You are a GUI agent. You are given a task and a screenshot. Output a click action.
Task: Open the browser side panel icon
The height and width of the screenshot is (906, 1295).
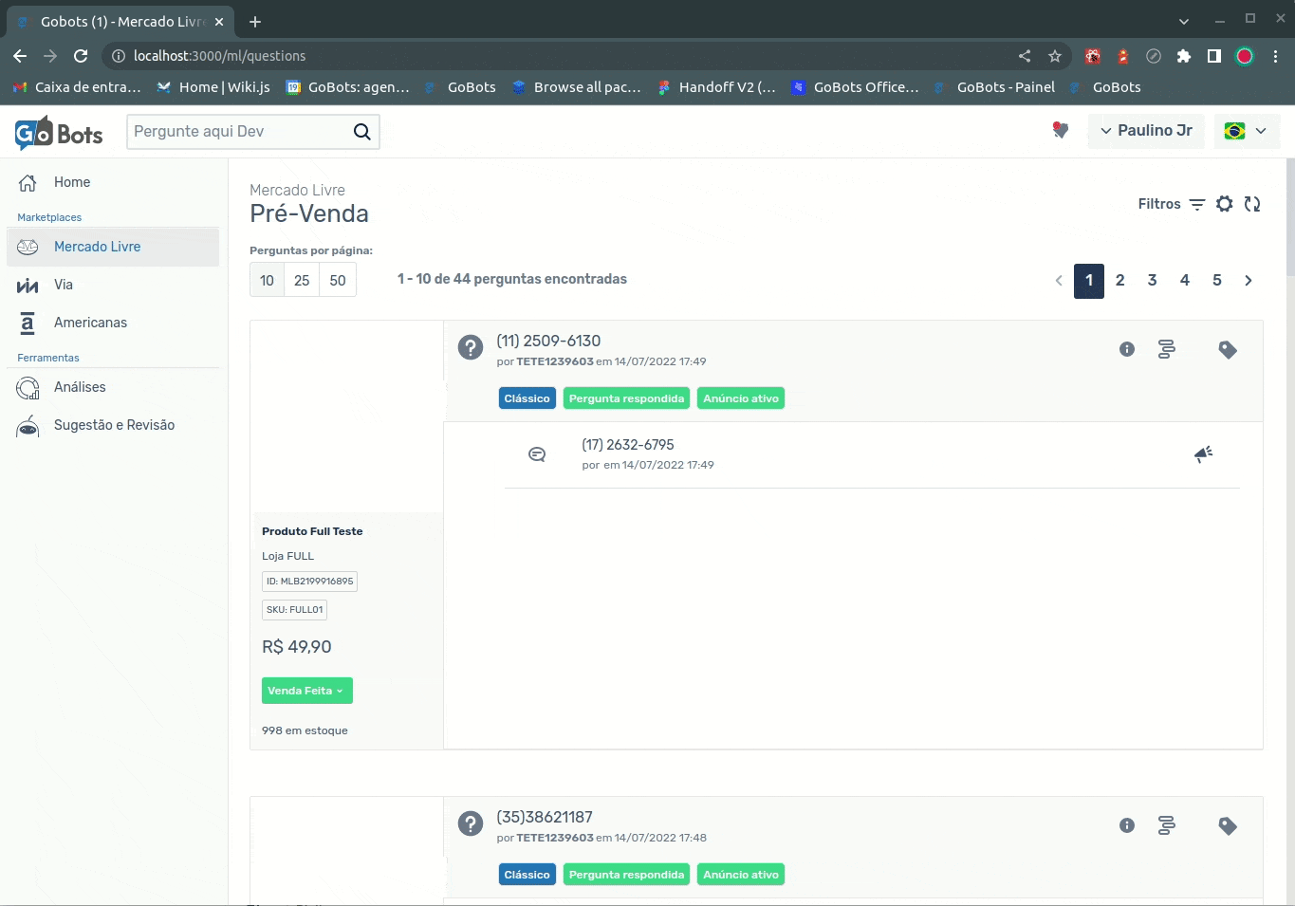coord(1214,56)
